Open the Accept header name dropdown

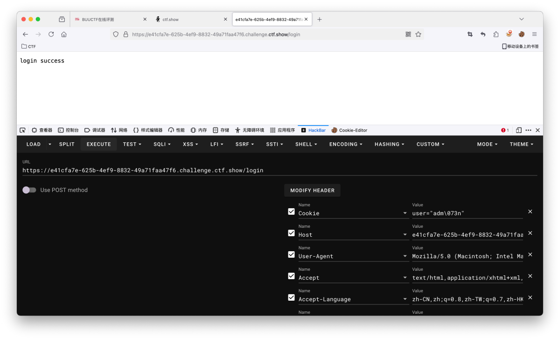(x=405, y=278)
